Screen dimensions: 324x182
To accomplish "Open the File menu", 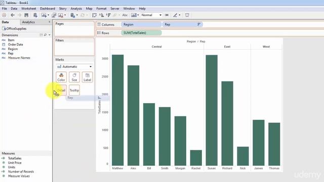I will click(5, 9).
